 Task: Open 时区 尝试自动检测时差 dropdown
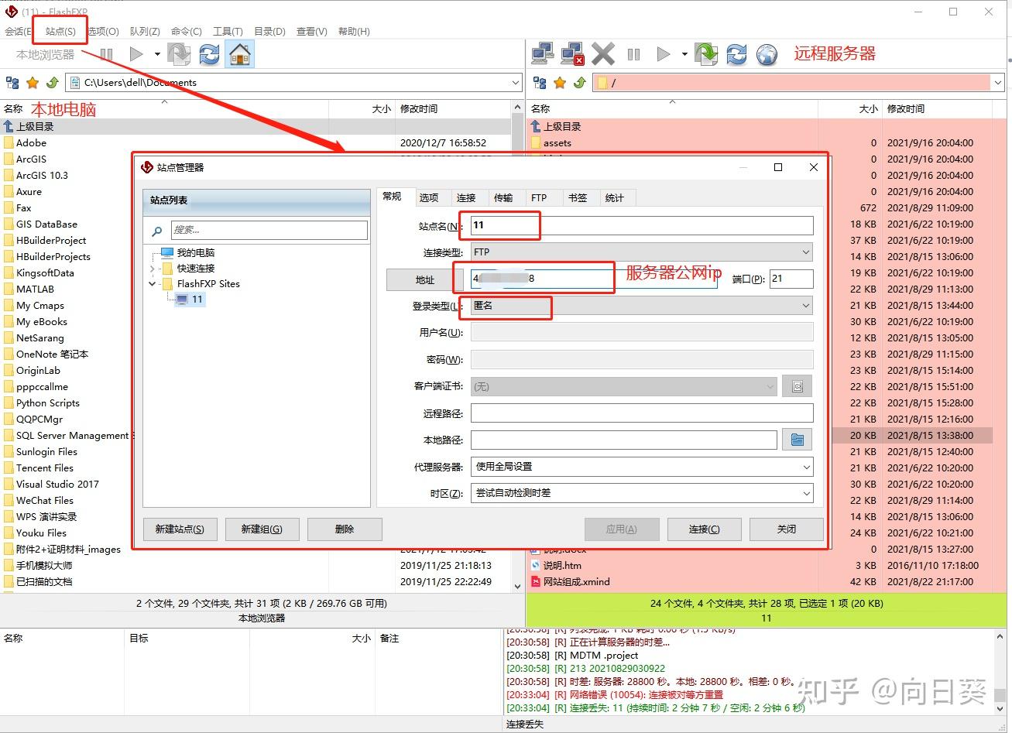pyautogui.click(x=642, y=493)
